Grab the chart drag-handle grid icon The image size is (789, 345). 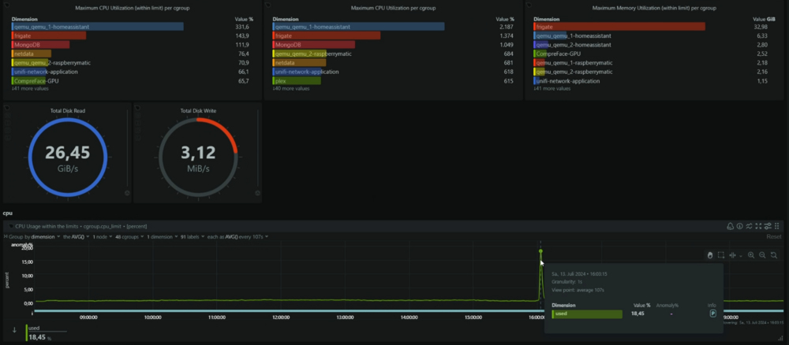click(776, 226)
